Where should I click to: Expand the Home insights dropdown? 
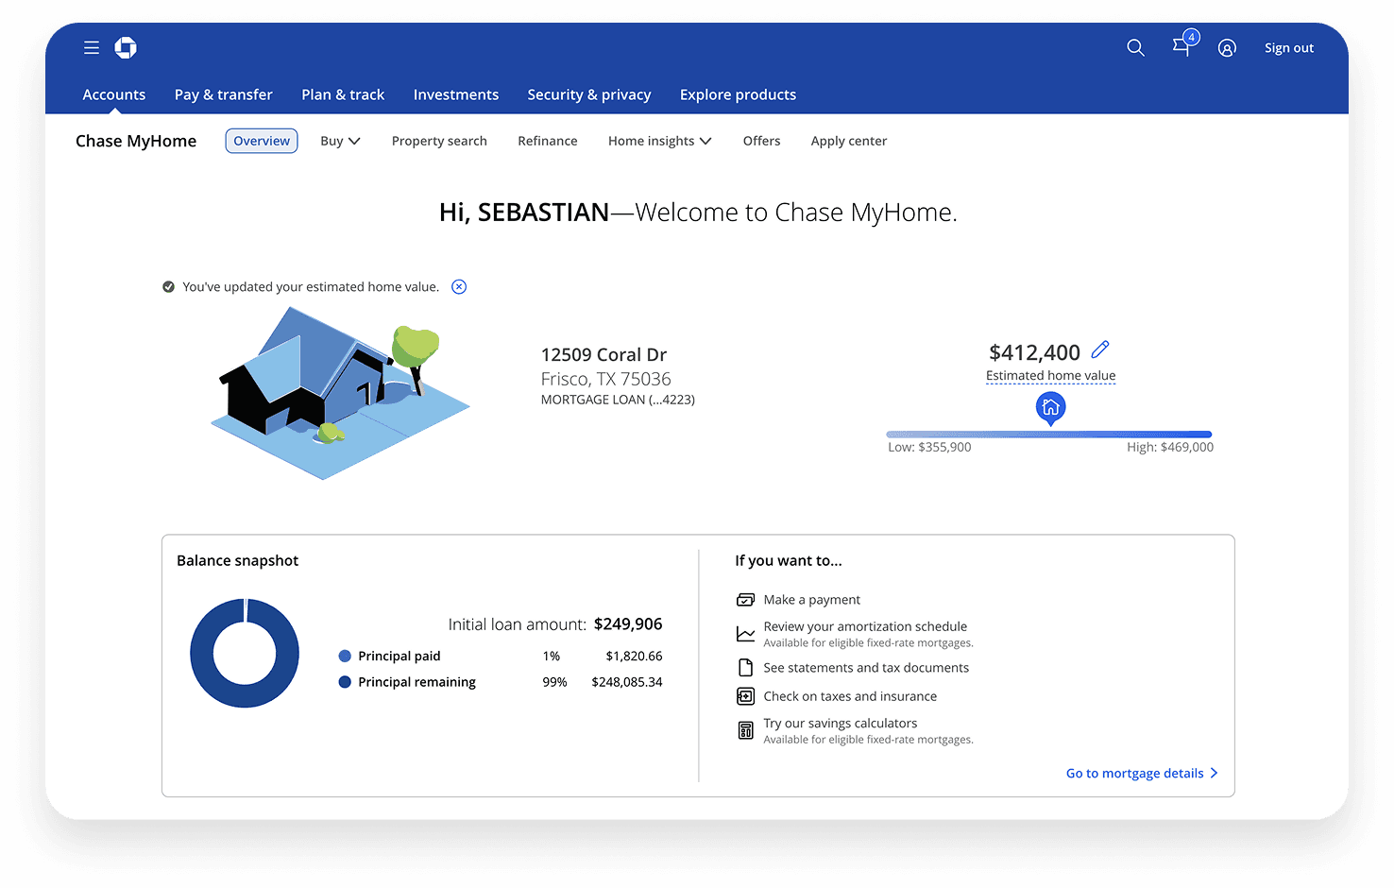(x=660, y=141)
